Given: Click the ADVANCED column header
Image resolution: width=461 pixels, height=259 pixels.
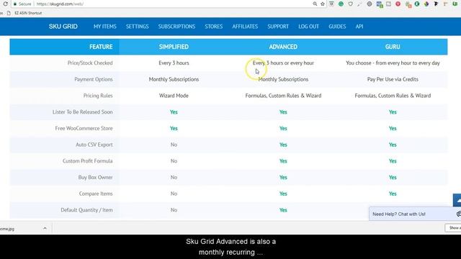Looking at the screenshot, I should pos(283,47).
